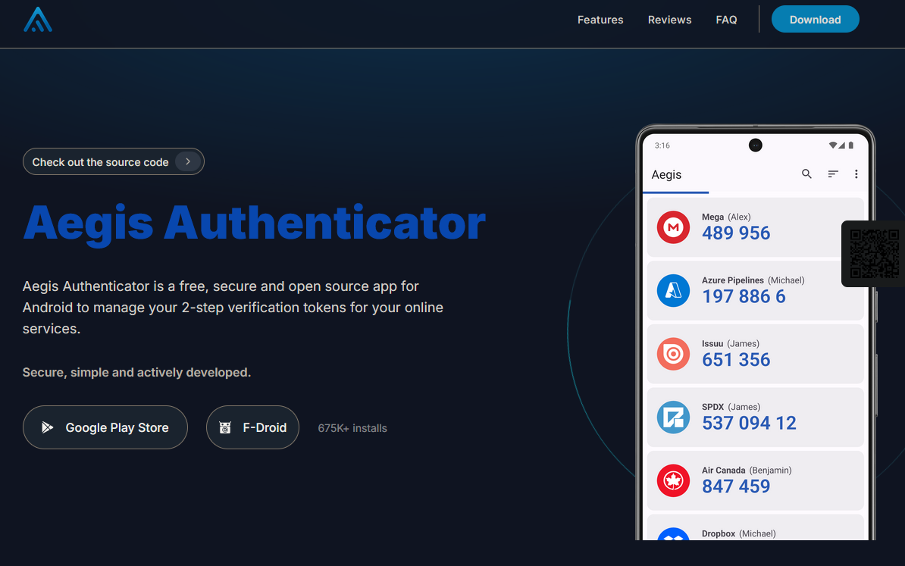Click the 'Air Canada (Benjamin)' entry label

747,471
